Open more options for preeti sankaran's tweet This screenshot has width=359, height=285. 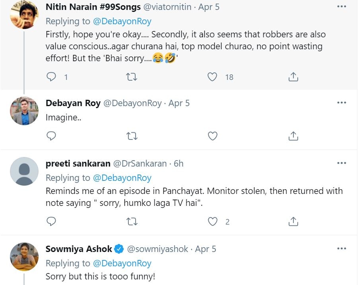(341, 163)
